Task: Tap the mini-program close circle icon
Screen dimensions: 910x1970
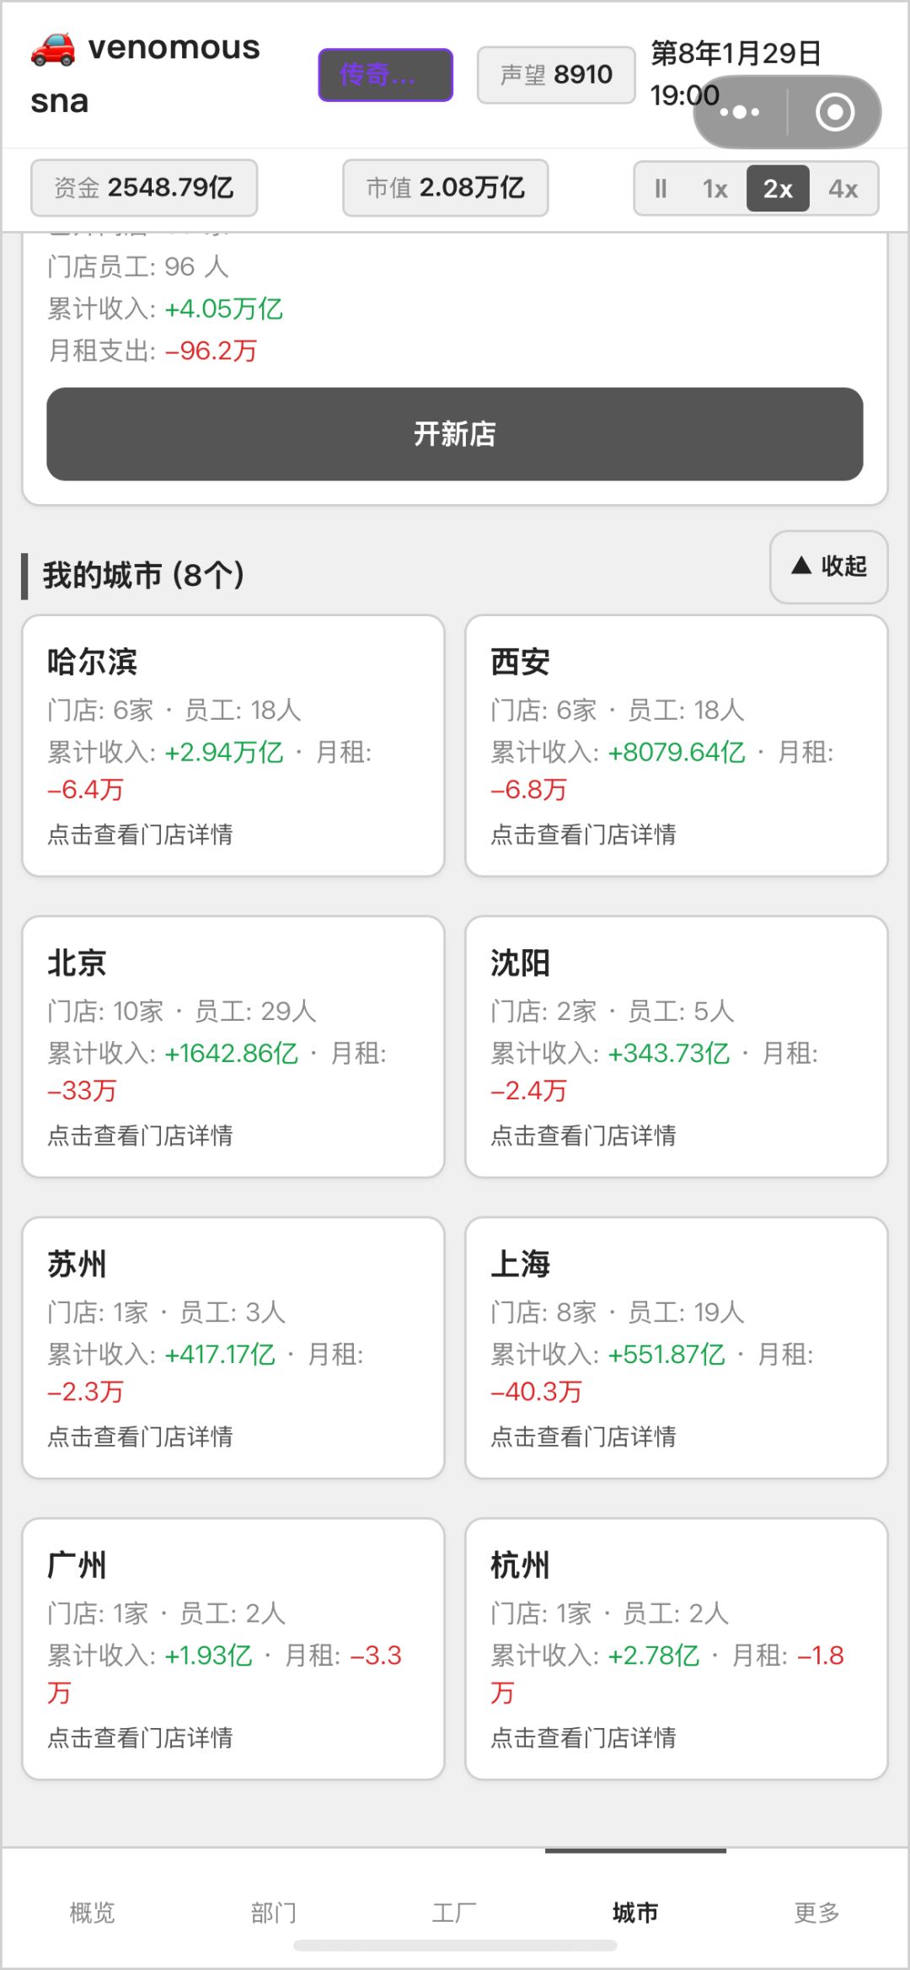Action: (x=834, y=112)
